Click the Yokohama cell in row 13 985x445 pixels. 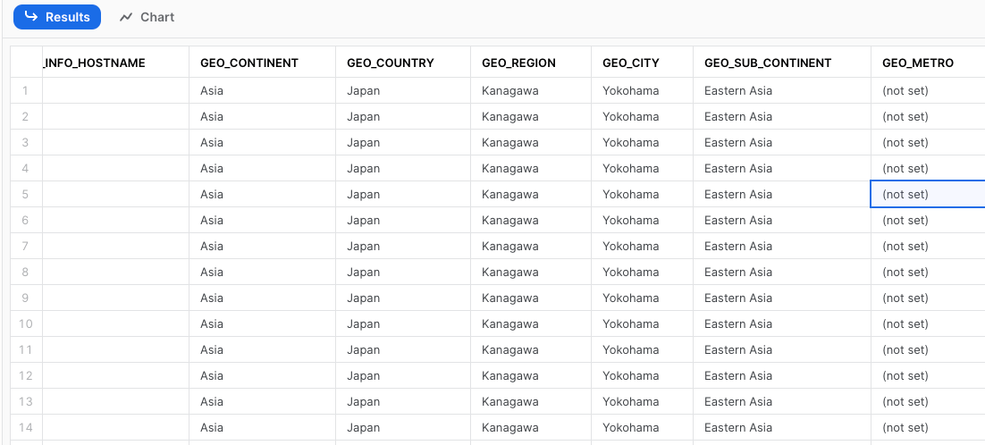pyautogui.click(x=642, y=402)
